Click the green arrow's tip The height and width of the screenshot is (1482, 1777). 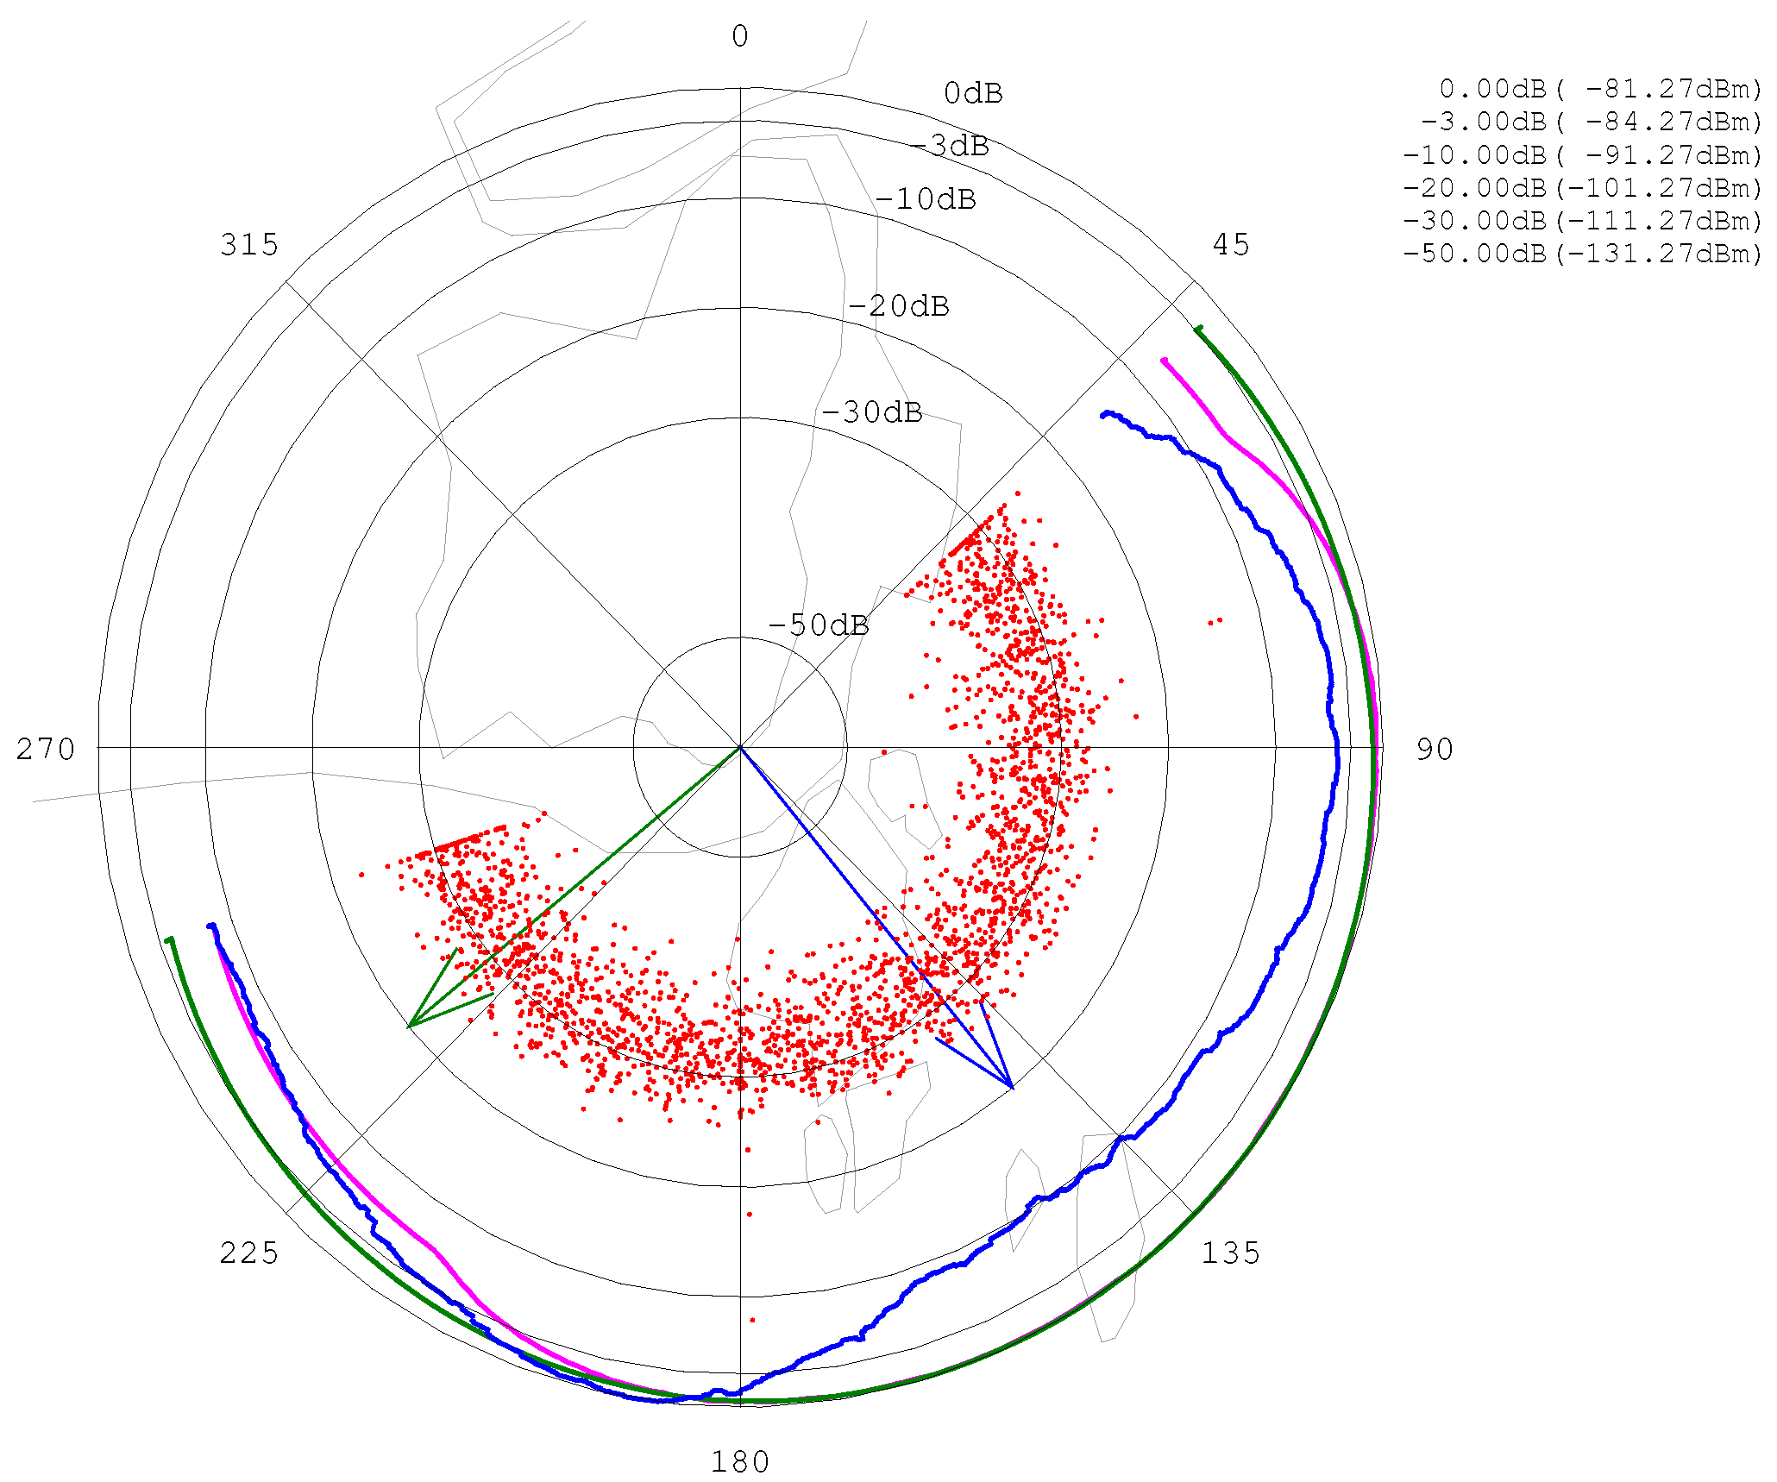pyautogui.click(x=409, y=1027)
